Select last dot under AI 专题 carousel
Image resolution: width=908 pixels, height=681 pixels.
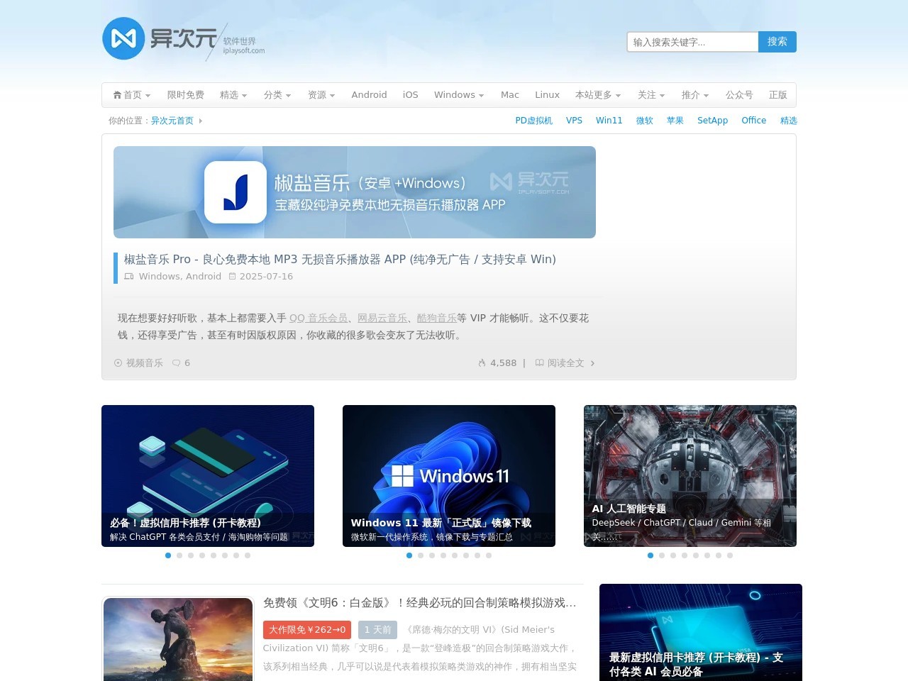730,555
